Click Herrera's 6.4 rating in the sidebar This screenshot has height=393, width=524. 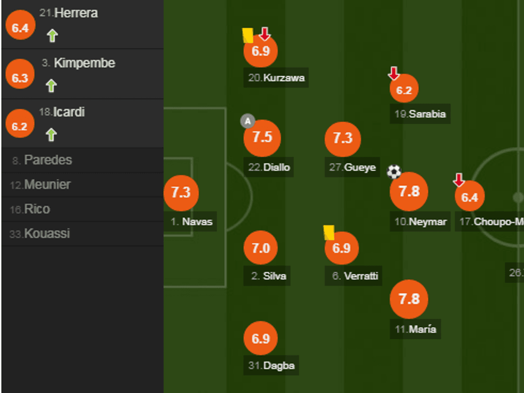point(20,27)
